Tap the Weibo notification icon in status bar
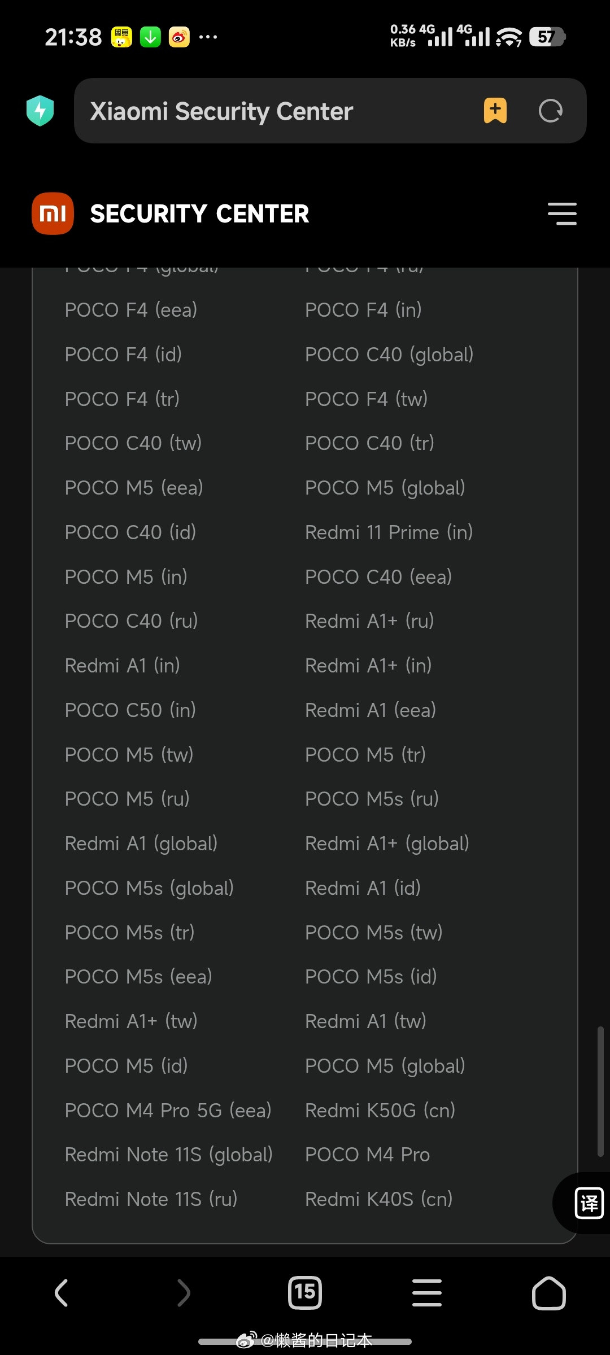Image resolution: width=610 pixels, height=1355 pixels. (180, 37)
